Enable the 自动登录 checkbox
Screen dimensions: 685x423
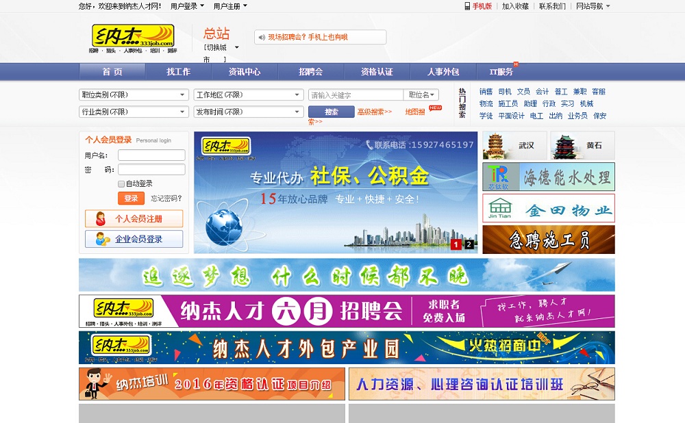point(121,184)
